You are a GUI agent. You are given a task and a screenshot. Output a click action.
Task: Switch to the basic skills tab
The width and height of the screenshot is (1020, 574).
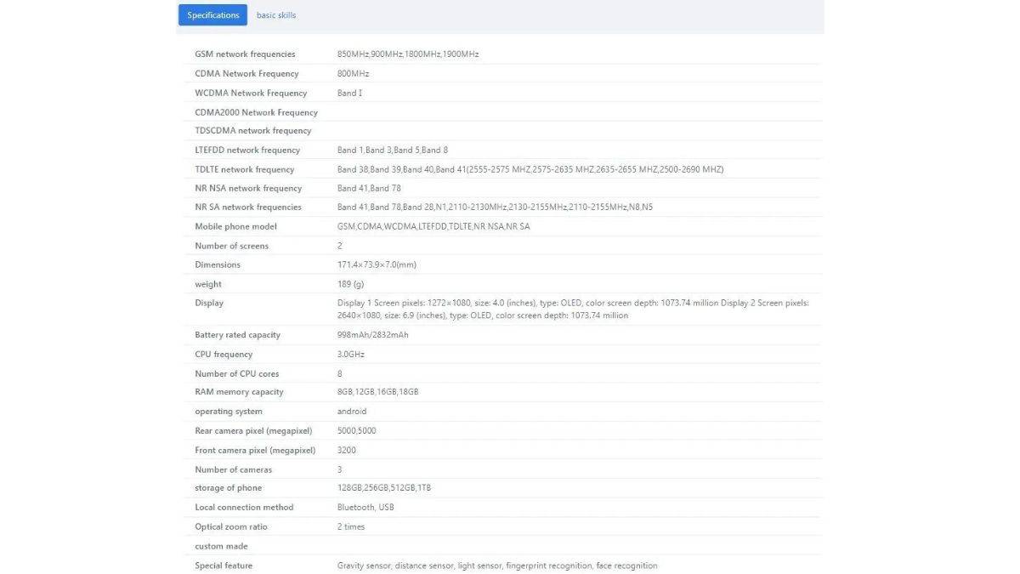click(276, 15)
